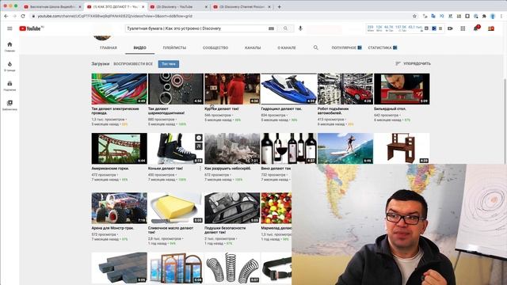The width and height of the screenshot is (507, 285).
Task: Open the notifications bell
Action: (x=476, y=28)
